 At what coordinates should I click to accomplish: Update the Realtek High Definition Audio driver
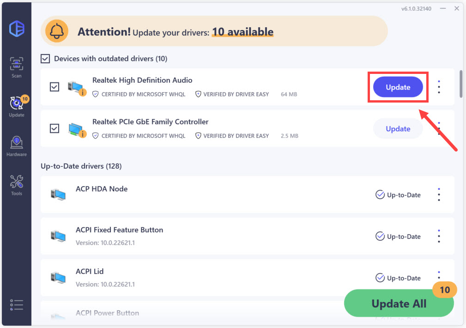point(398,87)
